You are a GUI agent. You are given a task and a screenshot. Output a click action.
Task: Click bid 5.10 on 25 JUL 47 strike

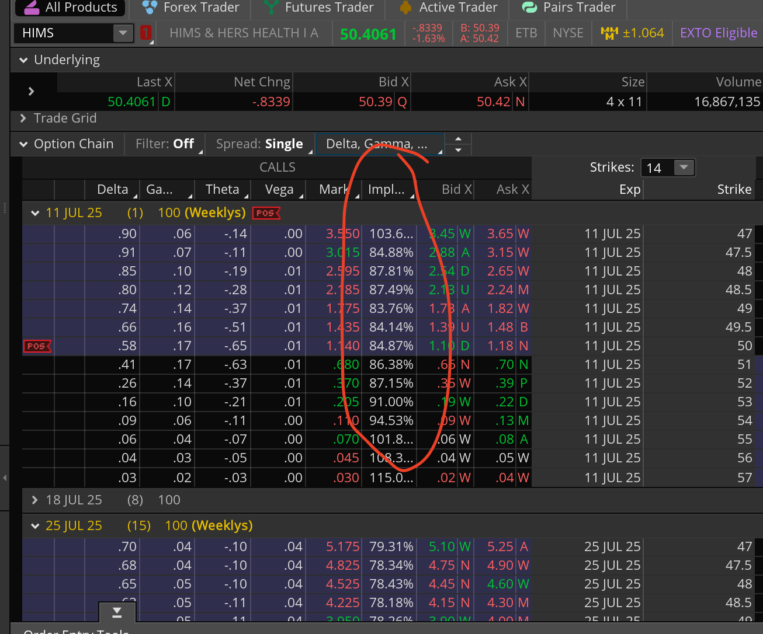point(442,547)
